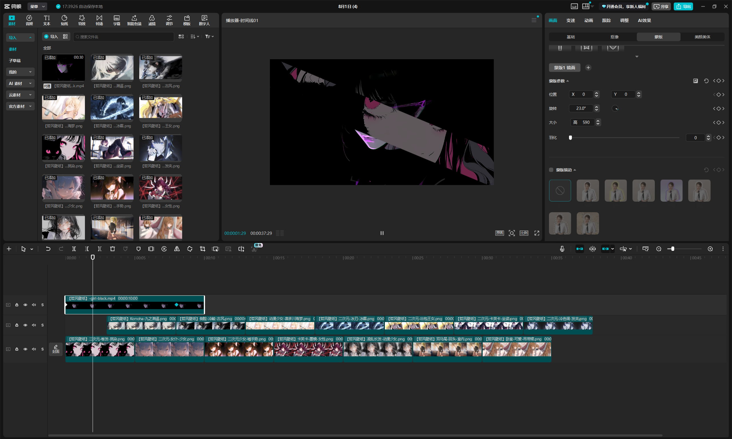
Task: Click the 导入 import button with plus icon
Action: point(51,36)
